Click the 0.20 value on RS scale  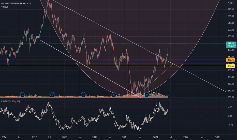(230, 107)
